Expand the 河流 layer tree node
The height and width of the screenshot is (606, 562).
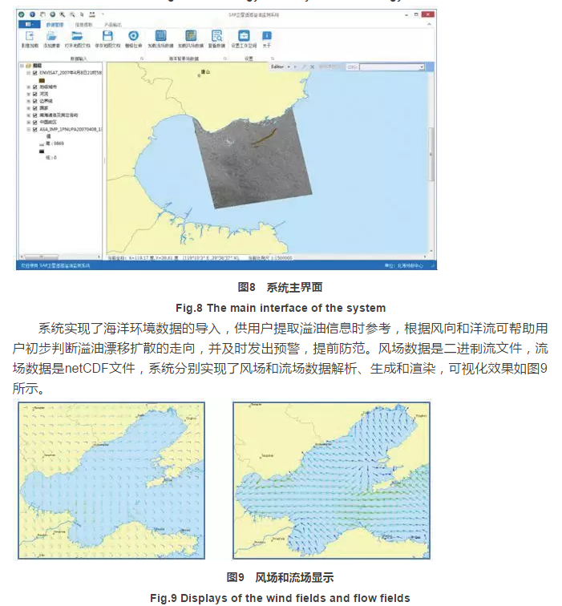click(x=28, y=94)
